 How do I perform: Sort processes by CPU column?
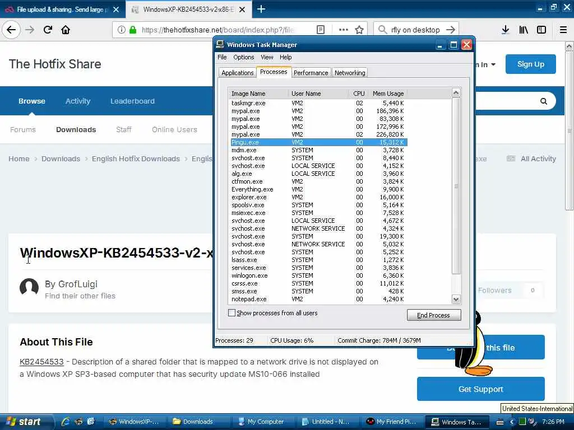tap(358, 94)
